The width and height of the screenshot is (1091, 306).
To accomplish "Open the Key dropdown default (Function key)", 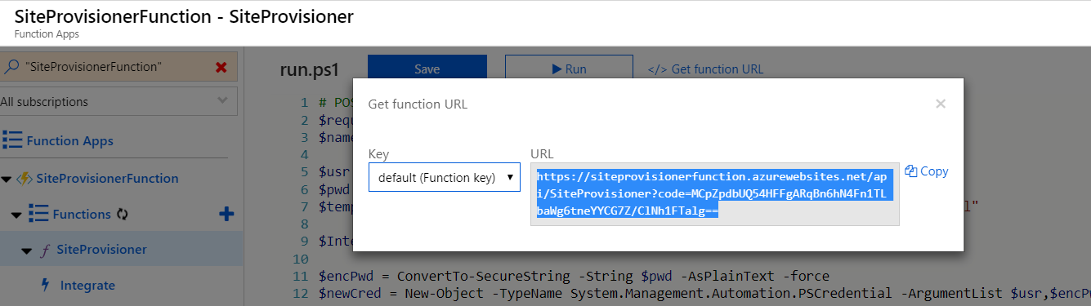I will [x=444, y=177].
